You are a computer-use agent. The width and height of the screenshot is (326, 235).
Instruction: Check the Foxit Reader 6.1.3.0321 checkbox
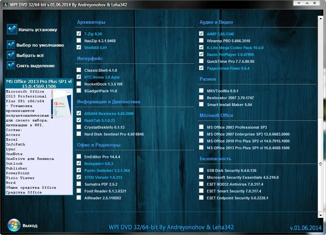click(x=79, y=190)
